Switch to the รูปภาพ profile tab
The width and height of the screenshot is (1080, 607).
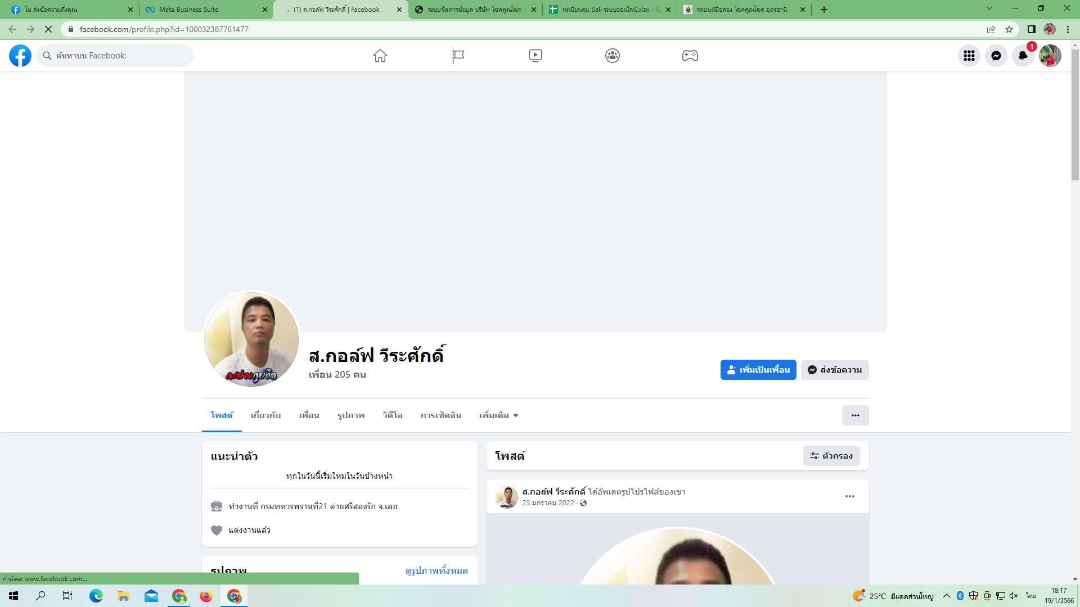(351, 415)
